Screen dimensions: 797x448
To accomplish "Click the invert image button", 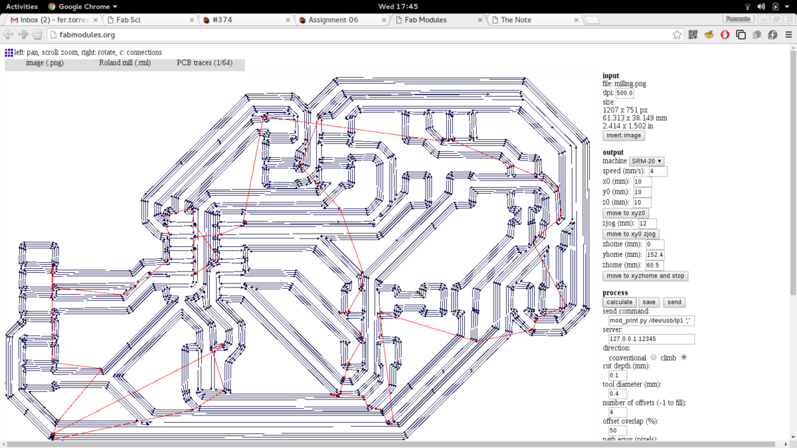I will coord(624,135).
